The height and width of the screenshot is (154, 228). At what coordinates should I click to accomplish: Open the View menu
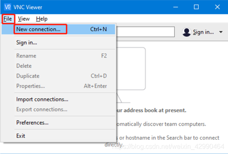coord(24,19)
